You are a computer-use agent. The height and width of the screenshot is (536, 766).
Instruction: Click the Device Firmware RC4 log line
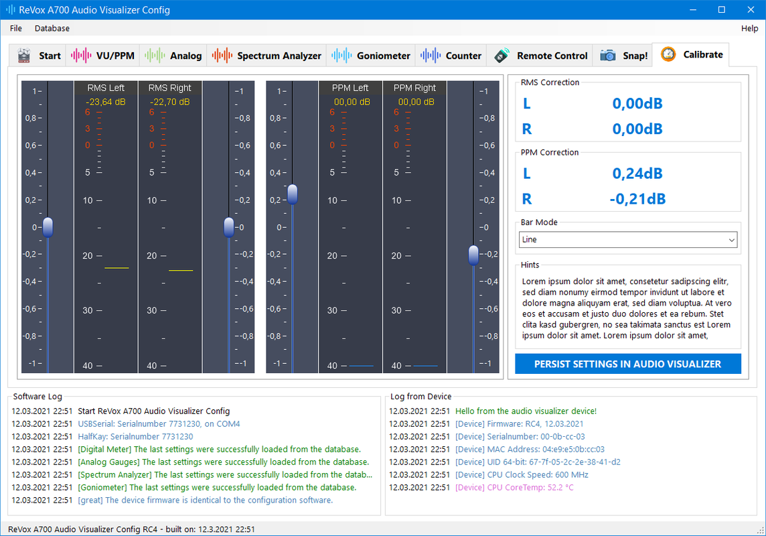[x=520, y=424]
